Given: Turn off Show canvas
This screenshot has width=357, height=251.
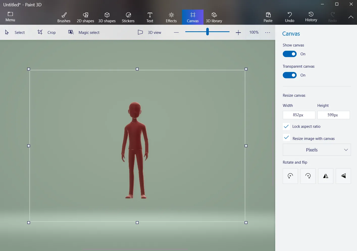Looking at the screenshot, I should [x=290, y=54].
